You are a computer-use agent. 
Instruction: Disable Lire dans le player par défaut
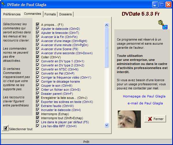tap(38, 122)
